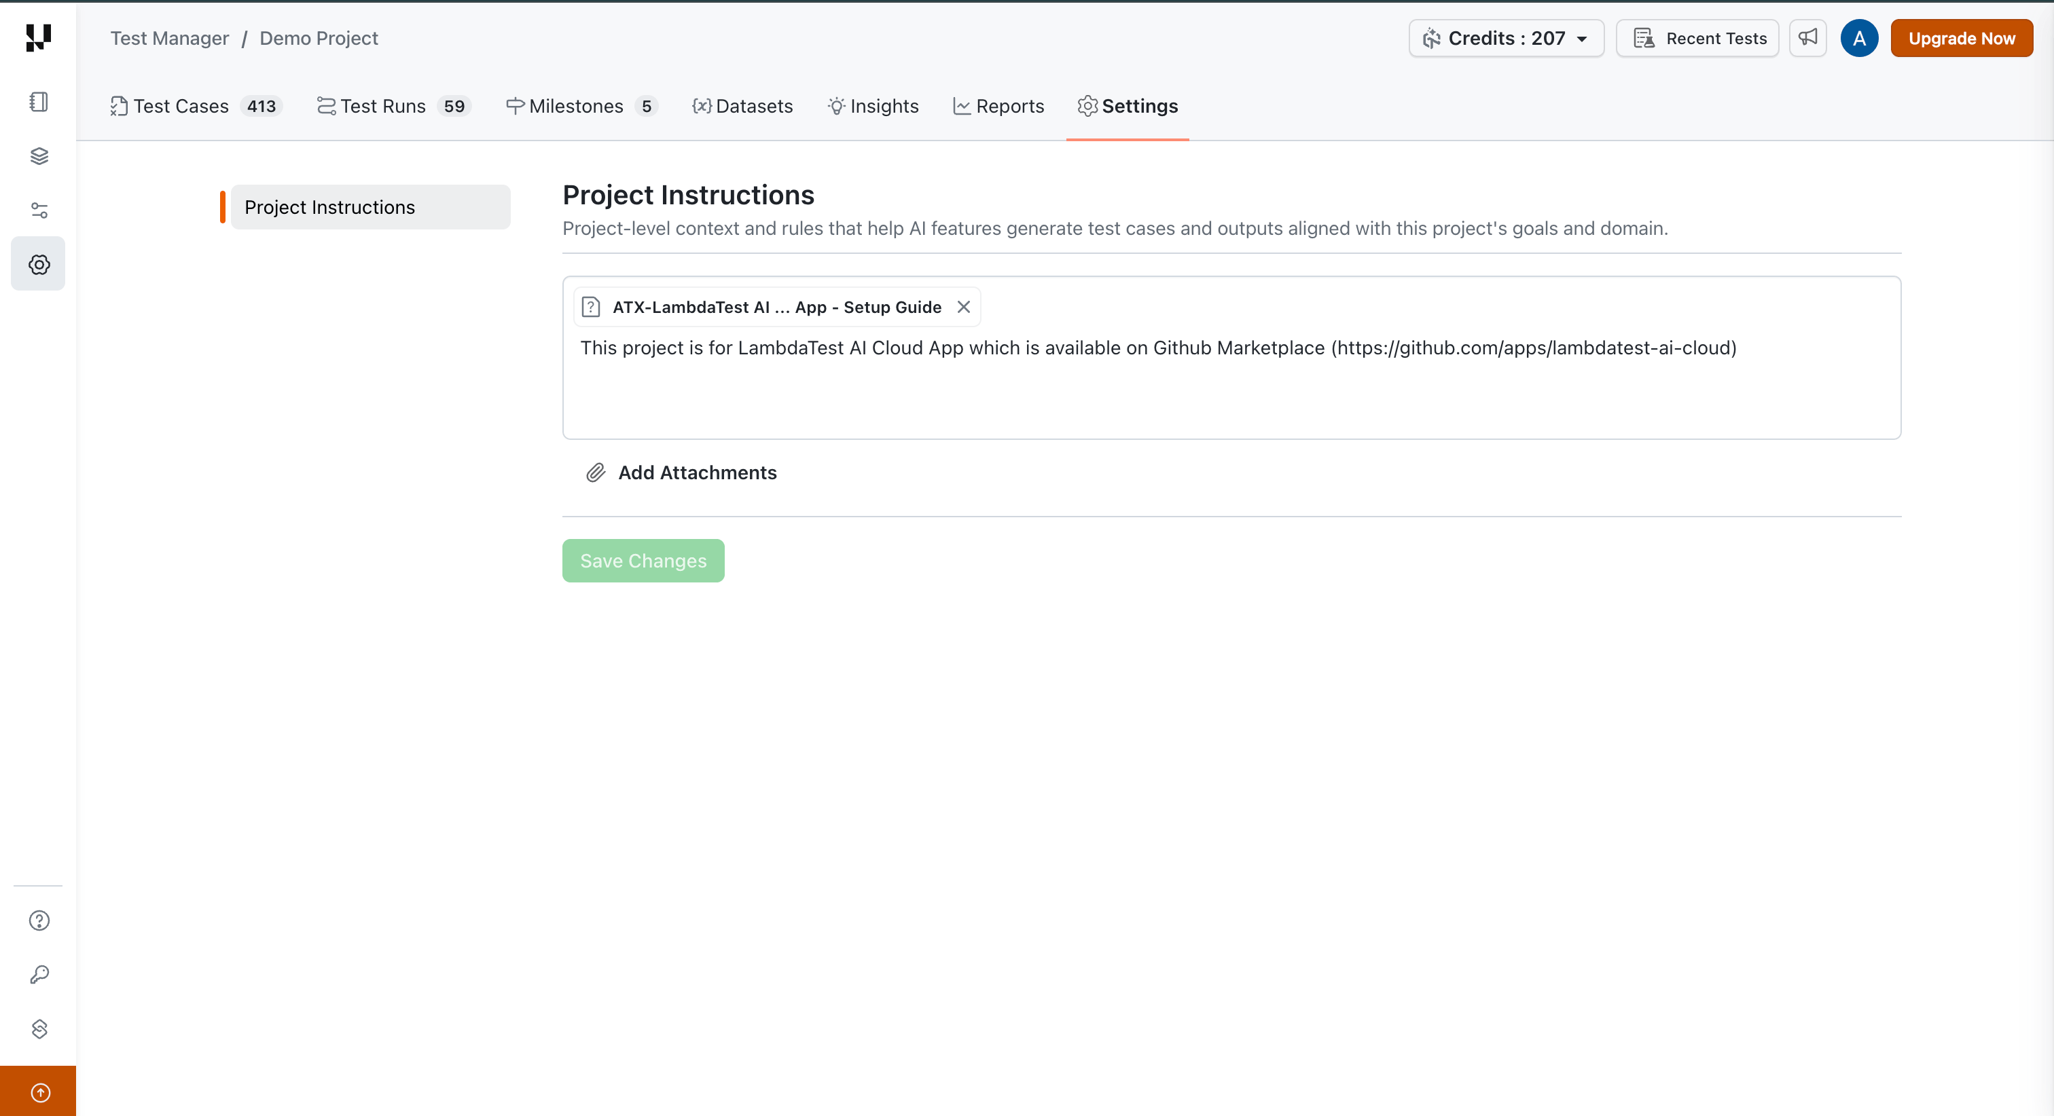Open the Insights tab
This screenshot has height=1116, width=2054.
point(873,105)
